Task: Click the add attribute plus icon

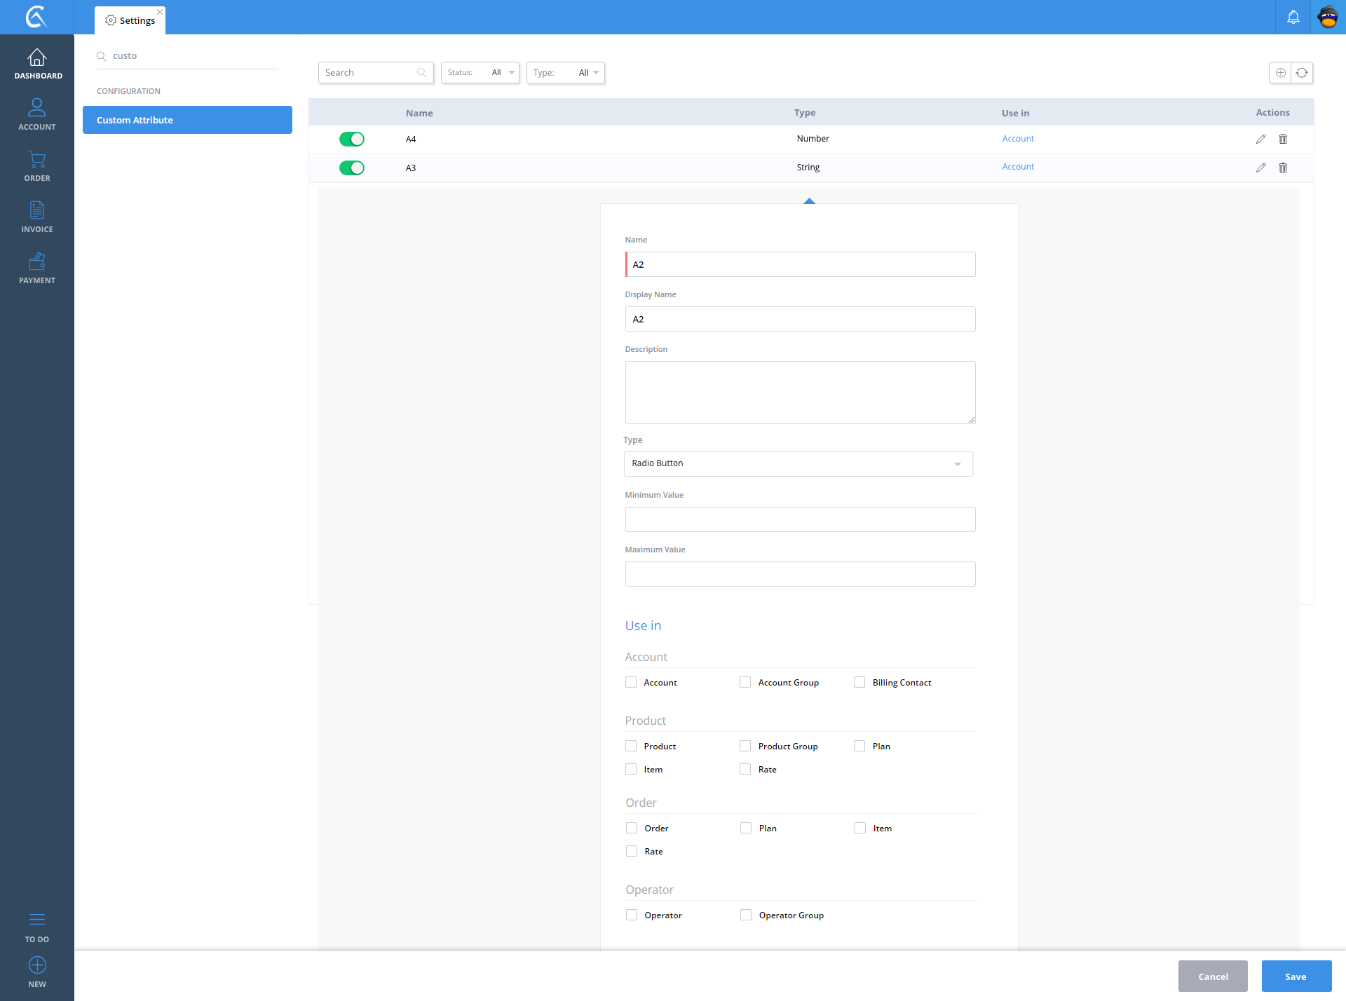Action: point(1280,73)
